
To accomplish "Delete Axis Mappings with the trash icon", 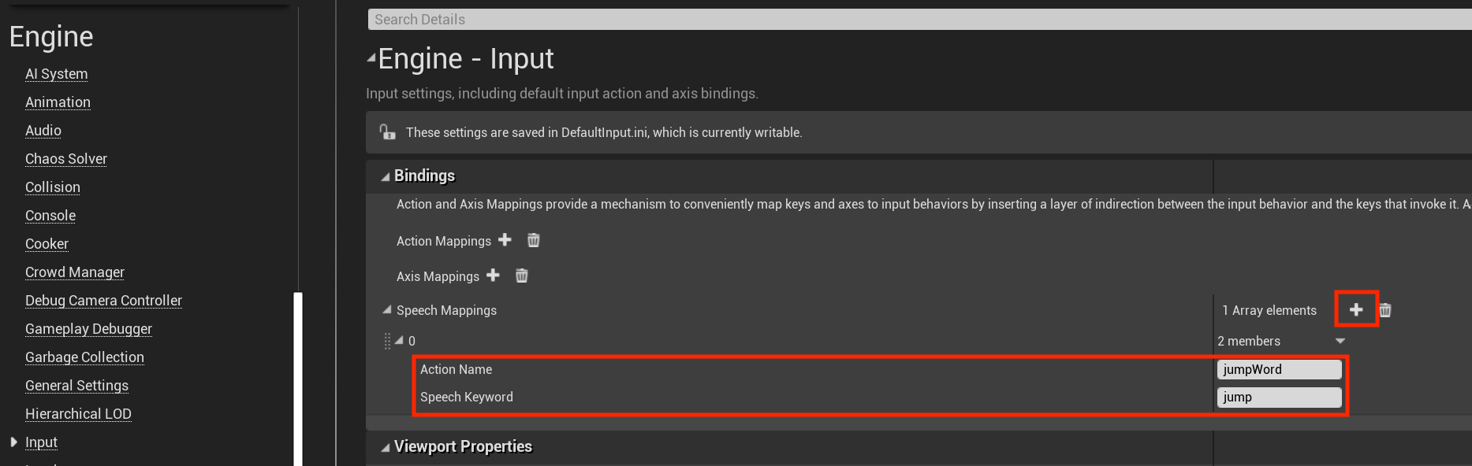I will [x=521, y=276].
